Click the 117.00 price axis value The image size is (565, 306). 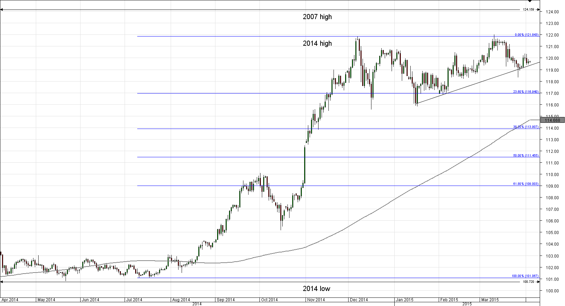[552, 93]
